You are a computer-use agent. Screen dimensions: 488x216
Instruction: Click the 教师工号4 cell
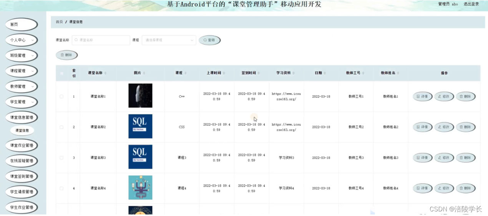(x=356, y=188)
